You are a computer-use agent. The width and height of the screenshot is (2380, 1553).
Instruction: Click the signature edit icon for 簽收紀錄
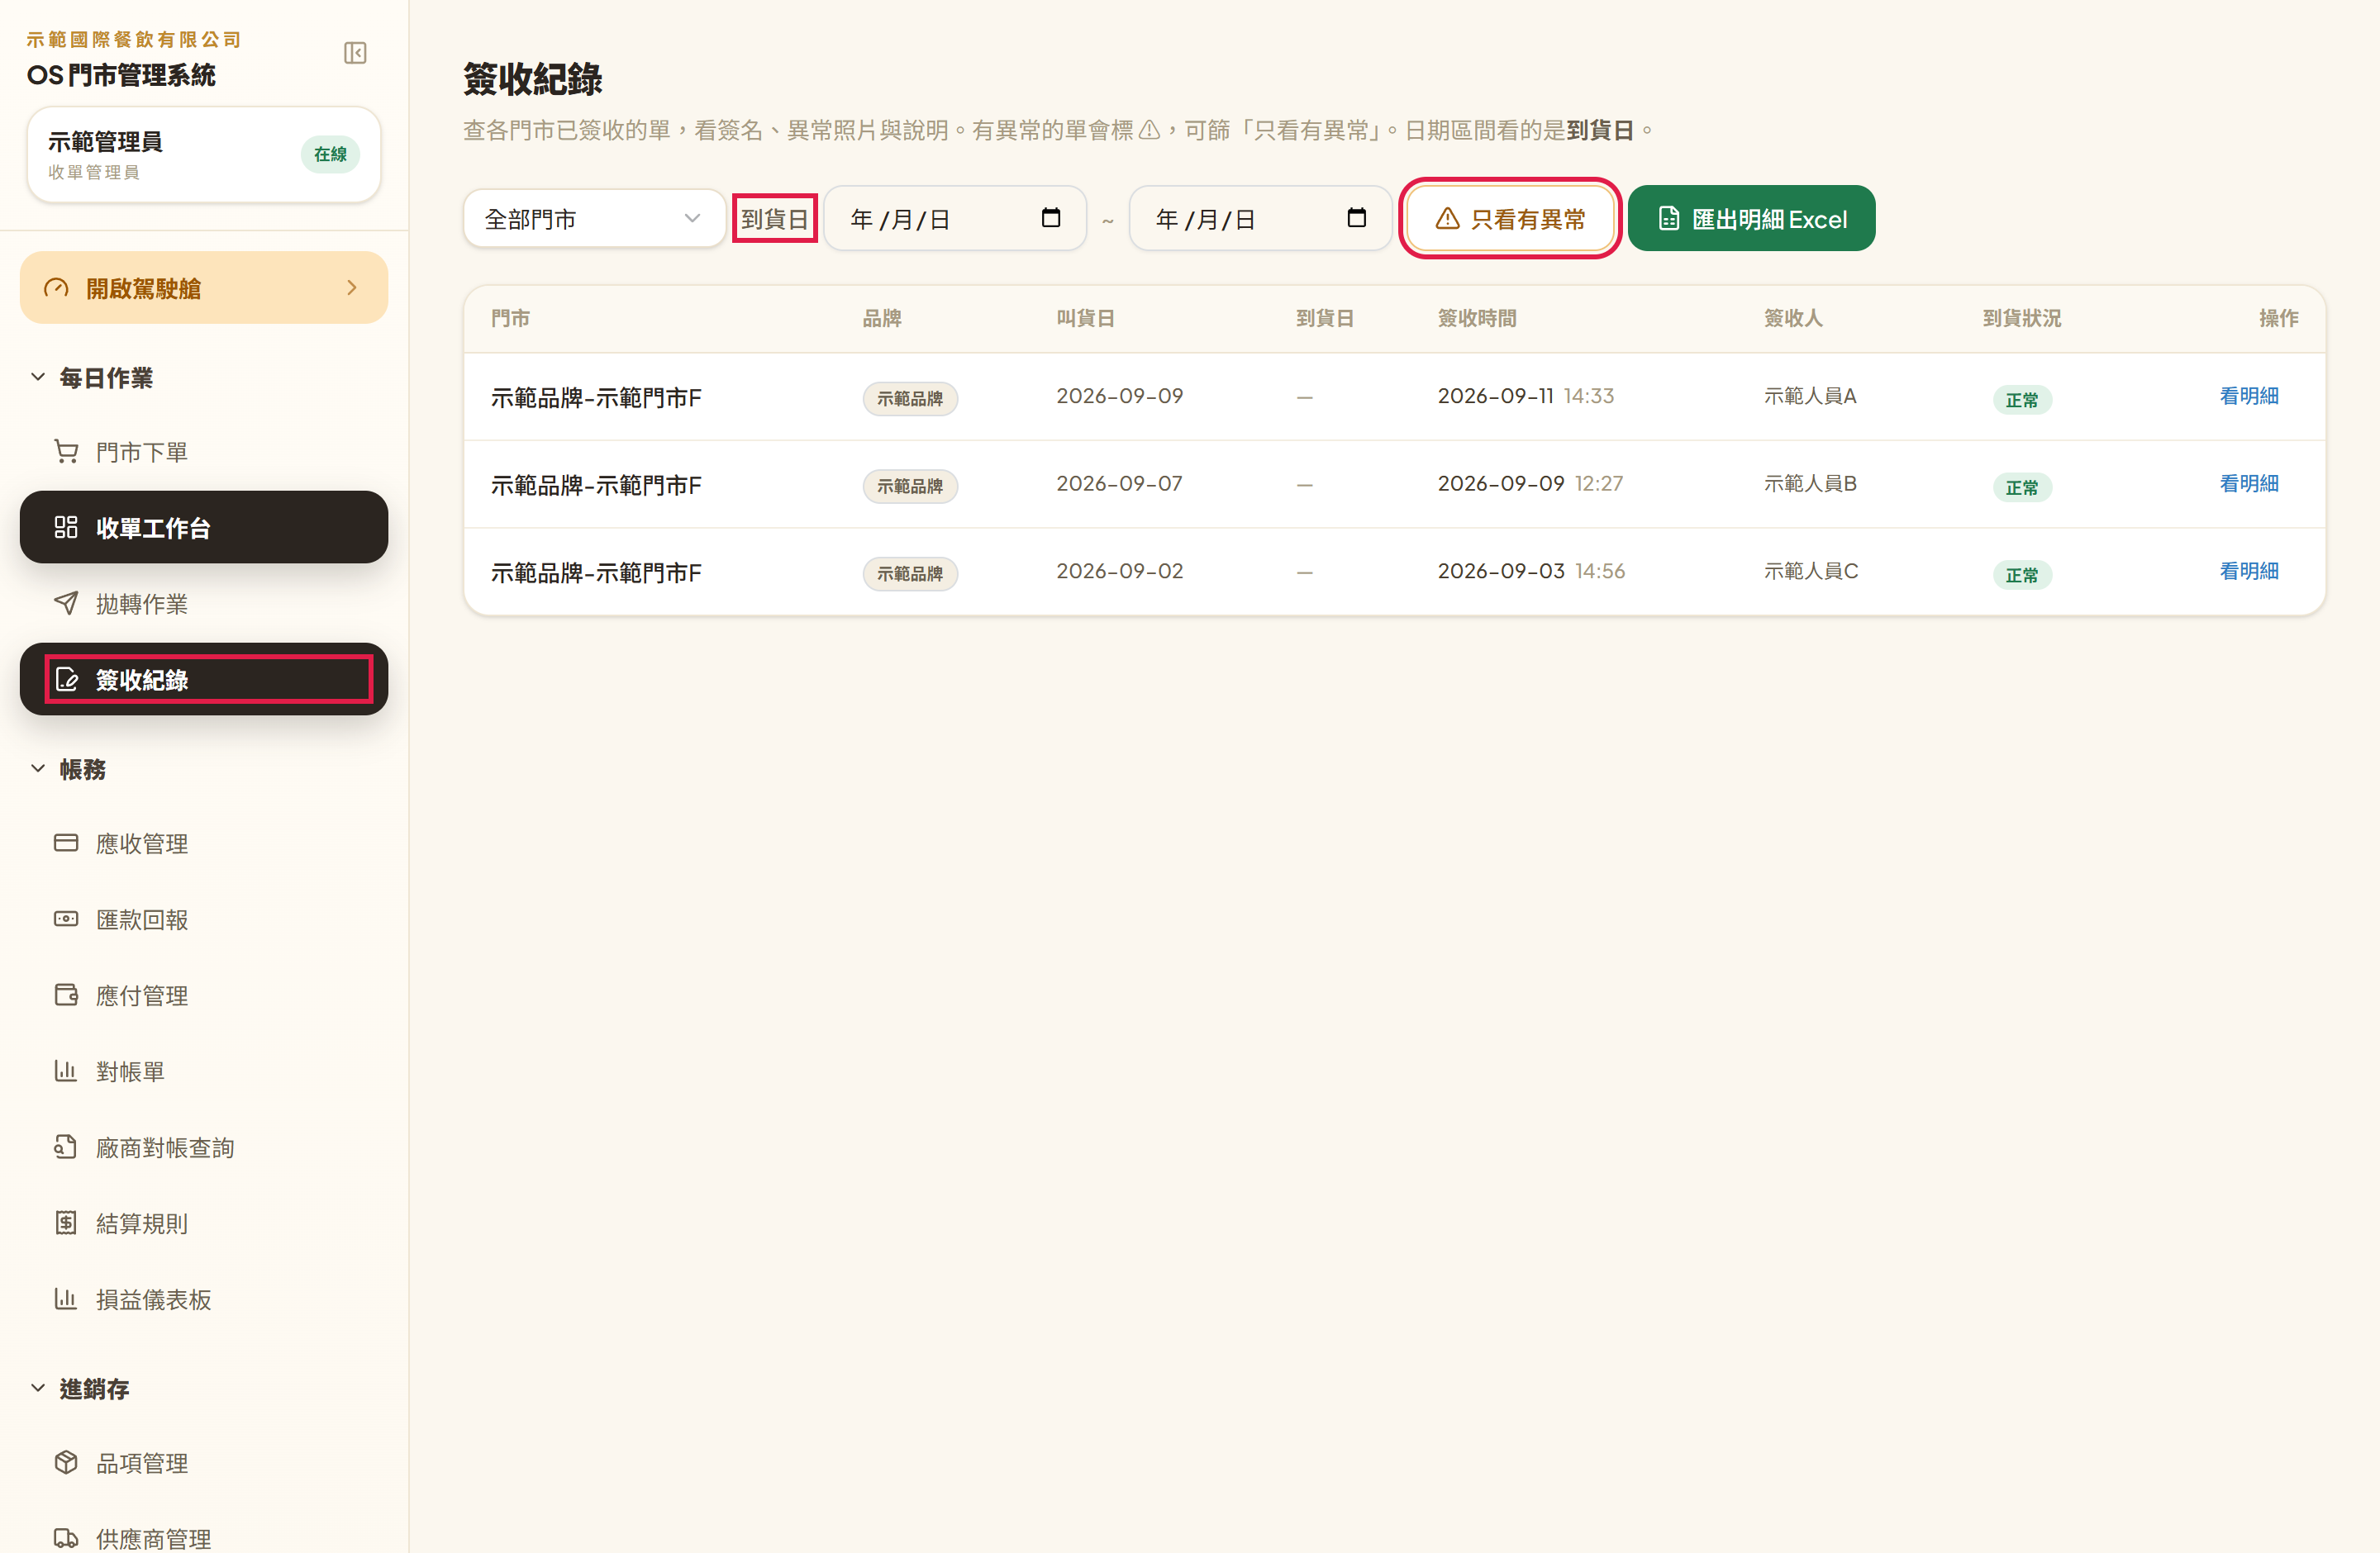point(66,680)
